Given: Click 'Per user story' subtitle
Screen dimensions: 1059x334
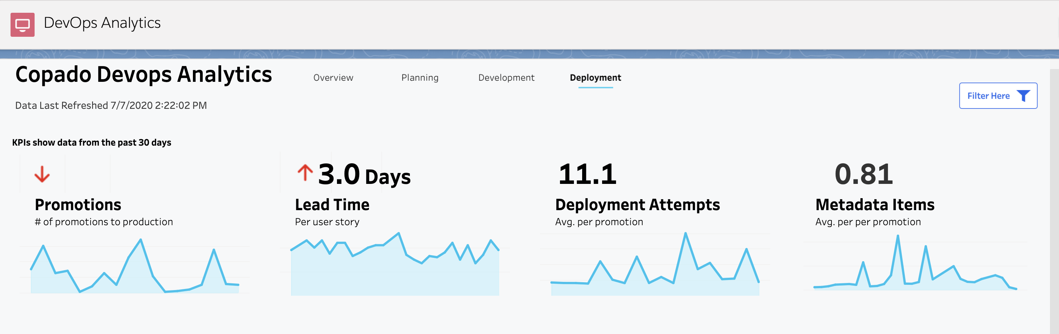Looking at the screenshot, I should pos(327,222).
